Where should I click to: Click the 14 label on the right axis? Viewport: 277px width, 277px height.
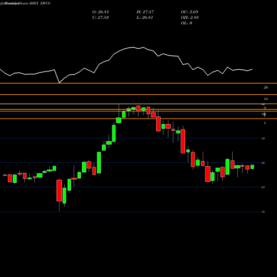[x=265, y=99]
